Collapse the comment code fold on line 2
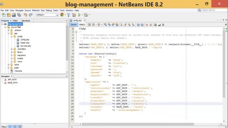 click(x=76, y=32)
